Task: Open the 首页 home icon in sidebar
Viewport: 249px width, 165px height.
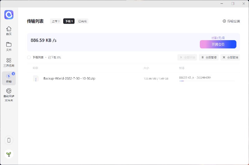Action: 9,29
